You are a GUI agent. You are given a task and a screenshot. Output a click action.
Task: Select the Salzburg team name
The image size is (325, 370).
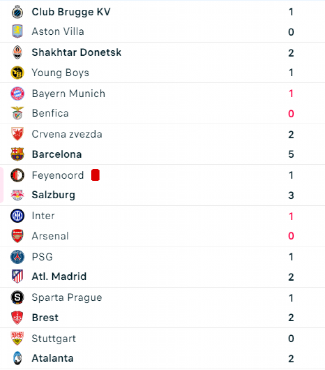coord(53,195)
